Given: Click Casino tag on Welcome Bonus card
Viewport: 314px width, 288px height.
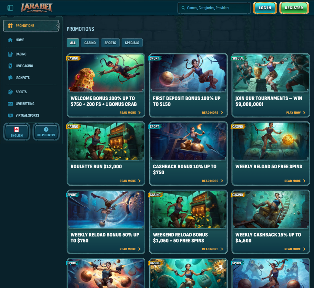Looking at the screenshot, I should pyautogui.click(x=73, y=58).
